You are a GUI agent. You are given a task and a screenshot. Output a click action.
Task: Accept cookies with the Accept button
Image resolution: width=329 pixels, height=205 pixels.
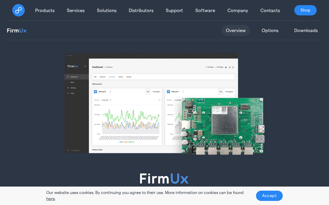(x=269, y=196)
